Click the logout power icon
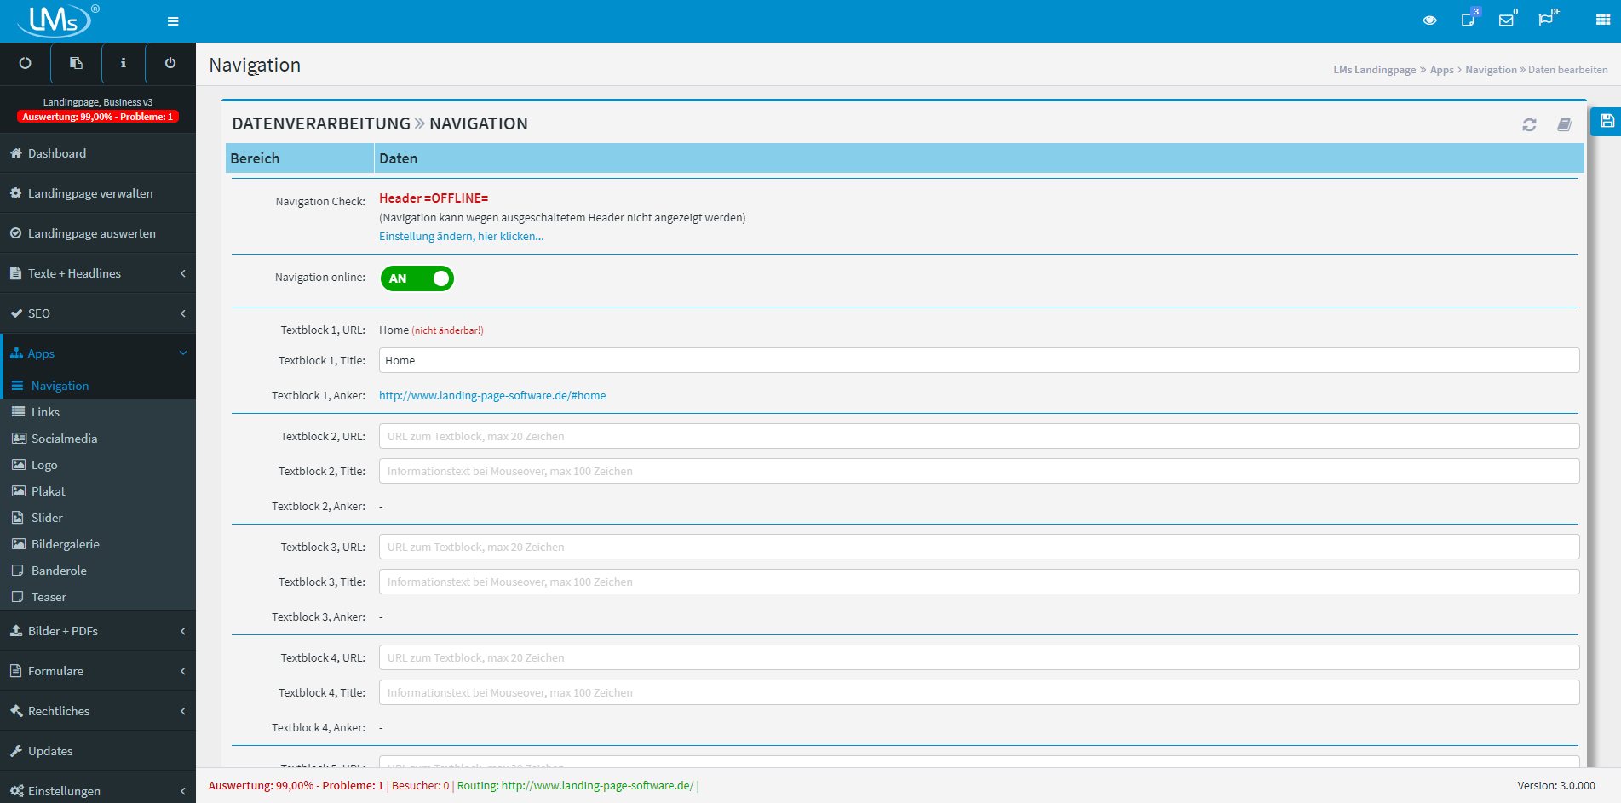 click(x=170, y=63)
